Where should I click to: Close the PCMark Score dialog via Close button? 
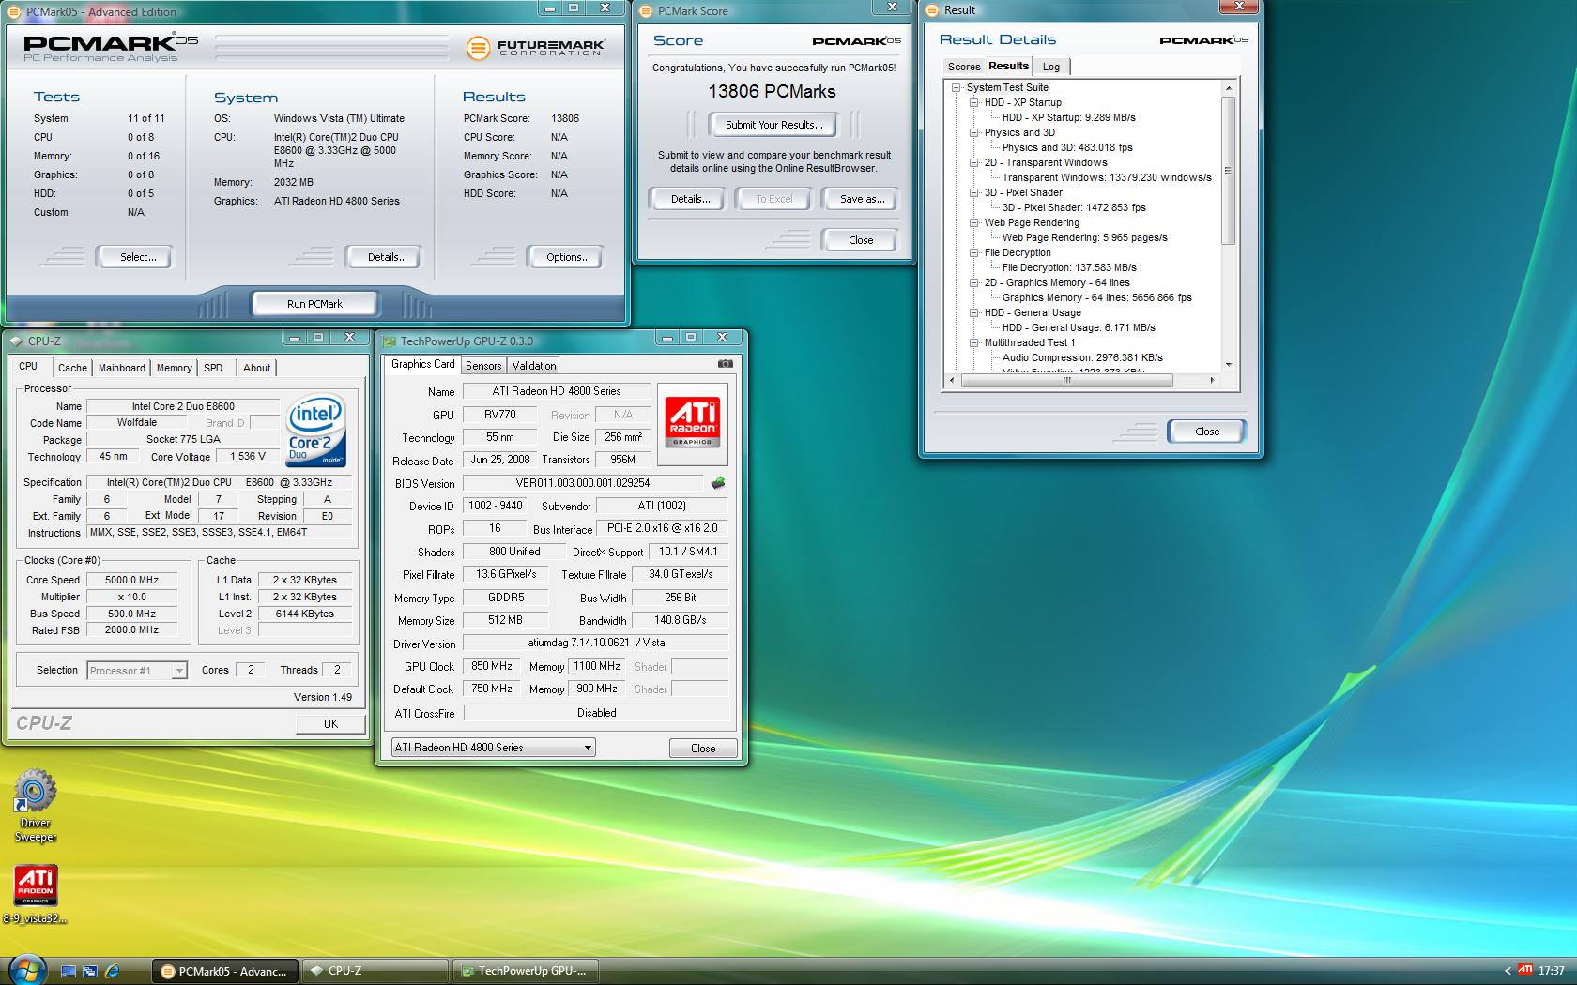click(x=861, y=240)
